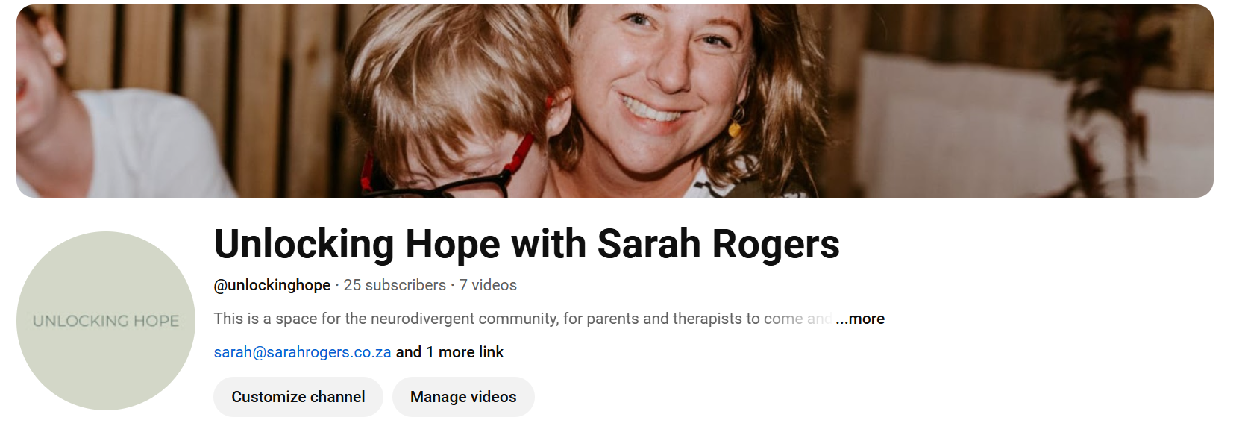Click the yellow earring in the banner photo
The image size is (1242, 438).
[x=735, y=129]
